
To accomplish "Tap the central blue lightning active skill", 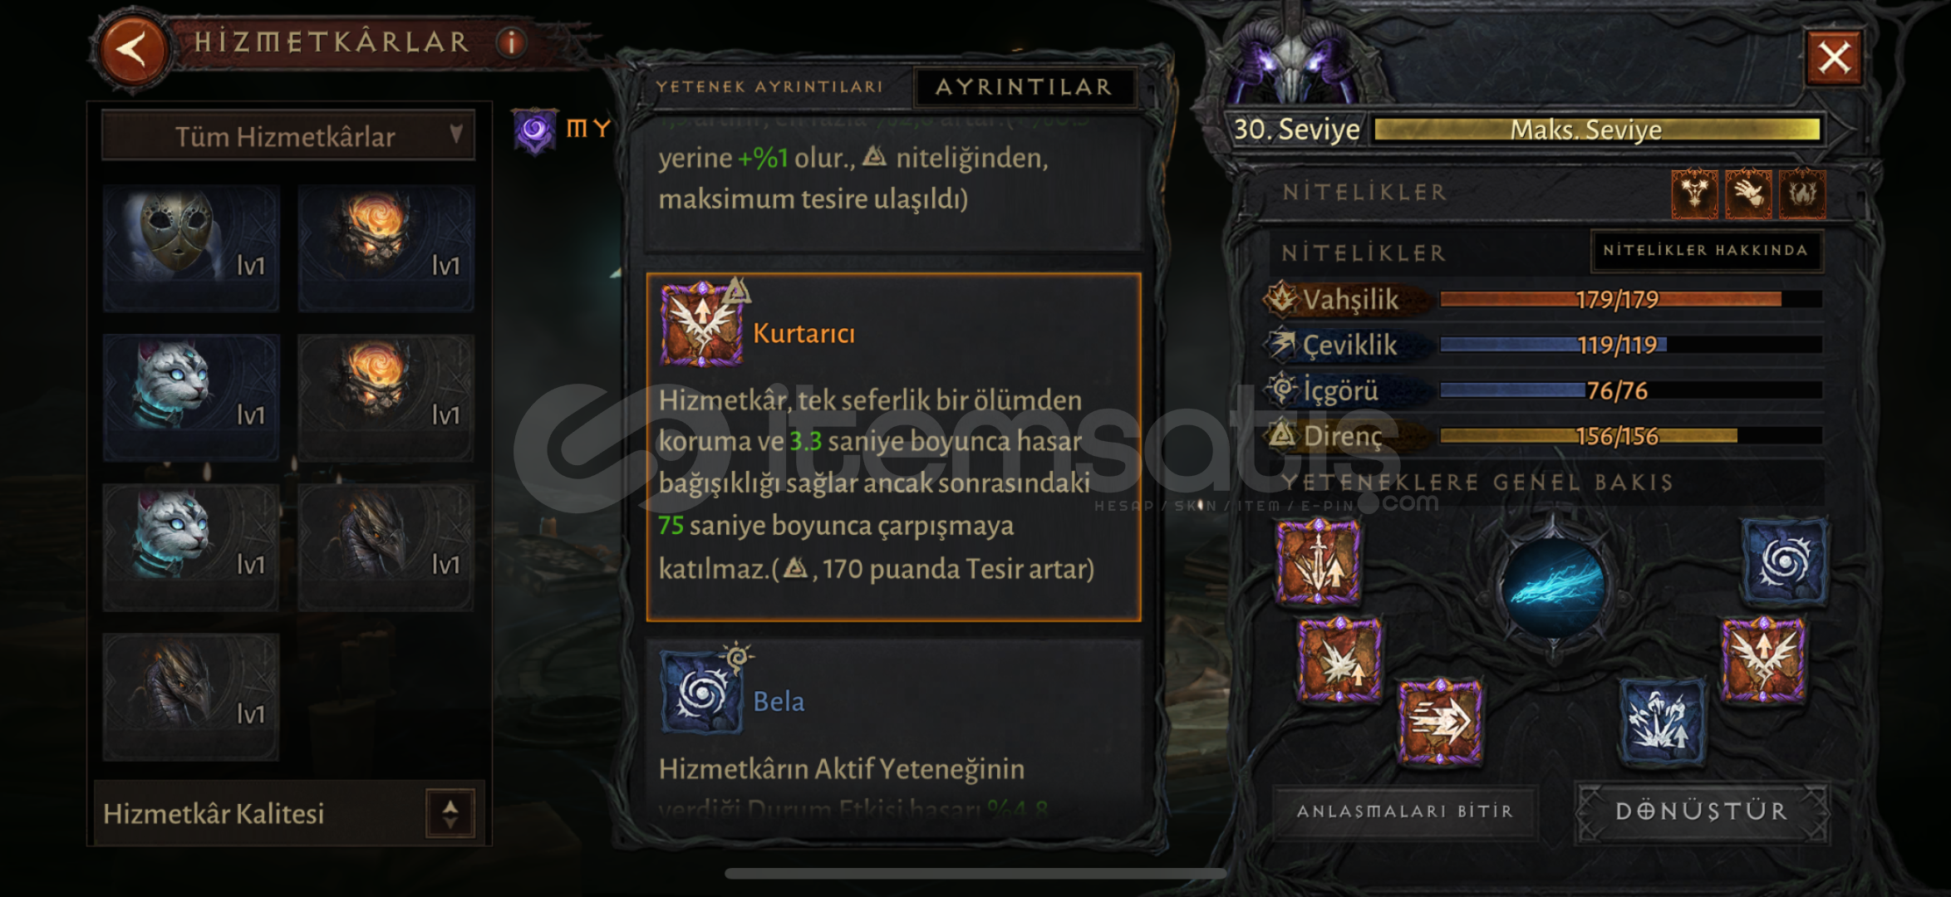I will pos(1554,585).
